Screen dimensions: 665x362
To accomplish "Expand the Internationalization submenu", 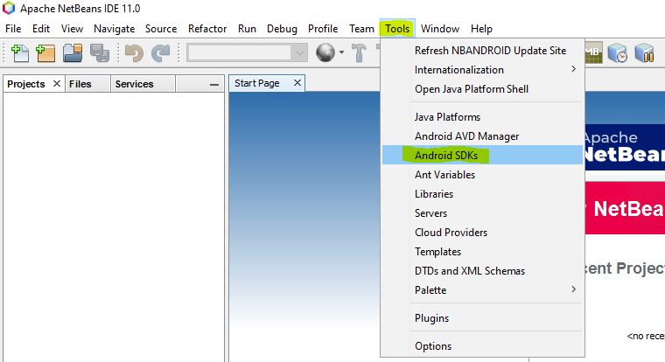I will pos(483,70).
